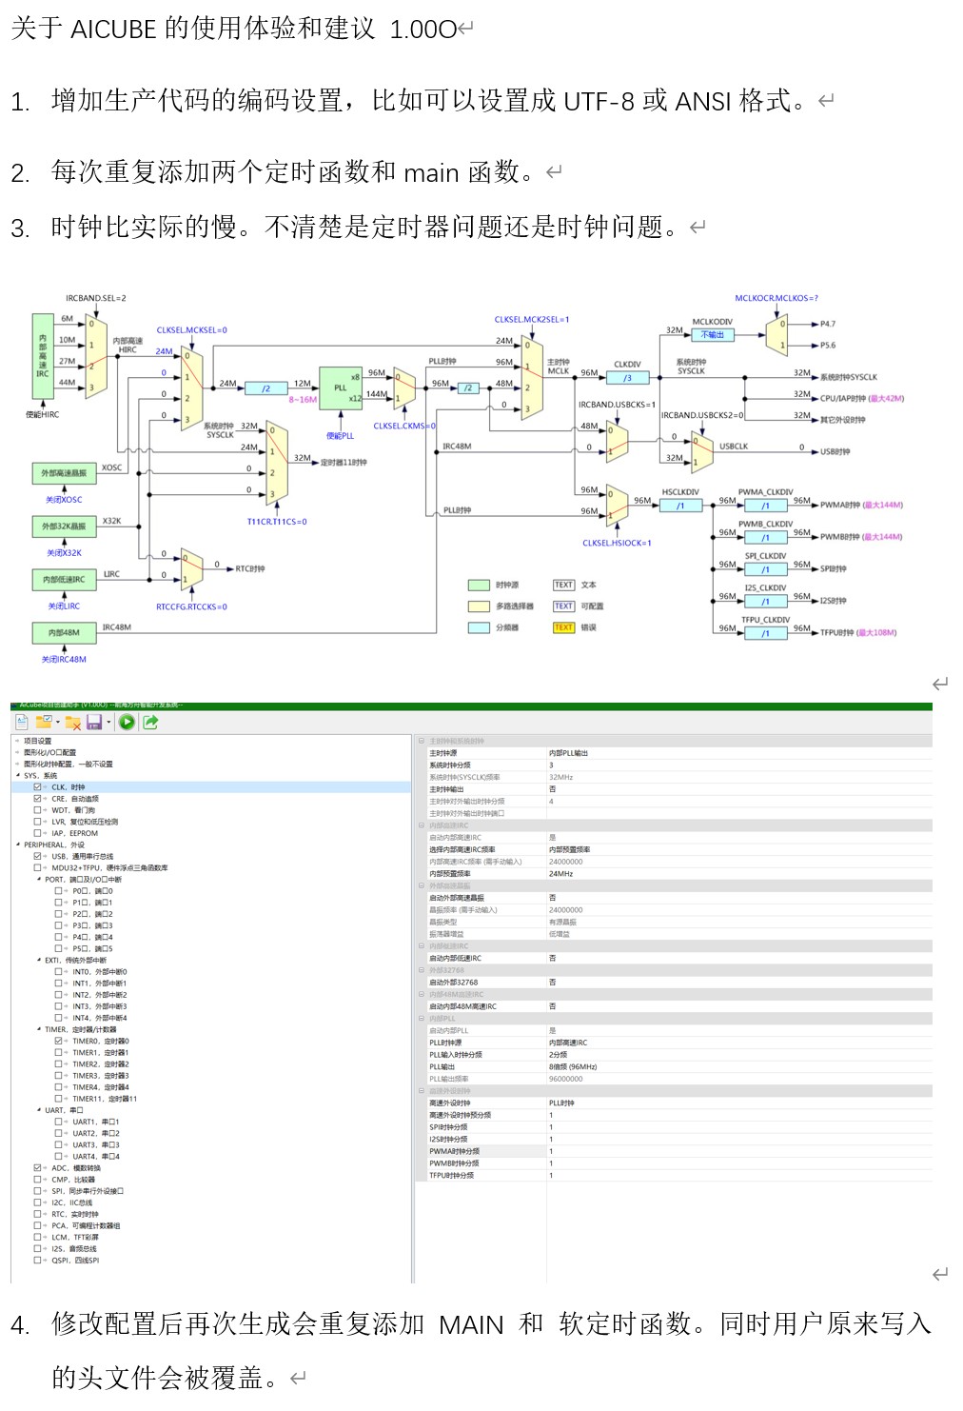
Task: Collapse the EXTI 传统外部中断 node
Action: [38, 961]
